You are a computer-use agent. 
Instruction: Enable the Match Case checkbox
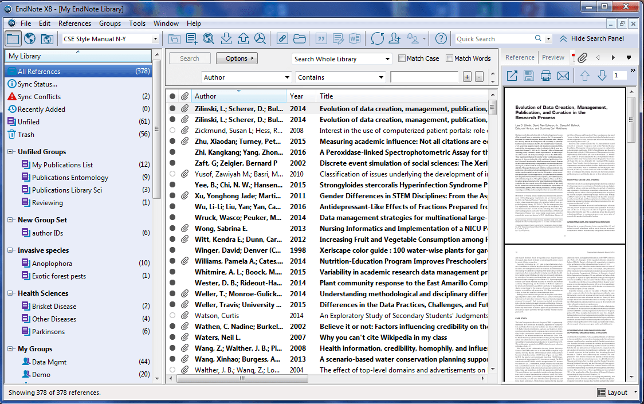(402, 58)
